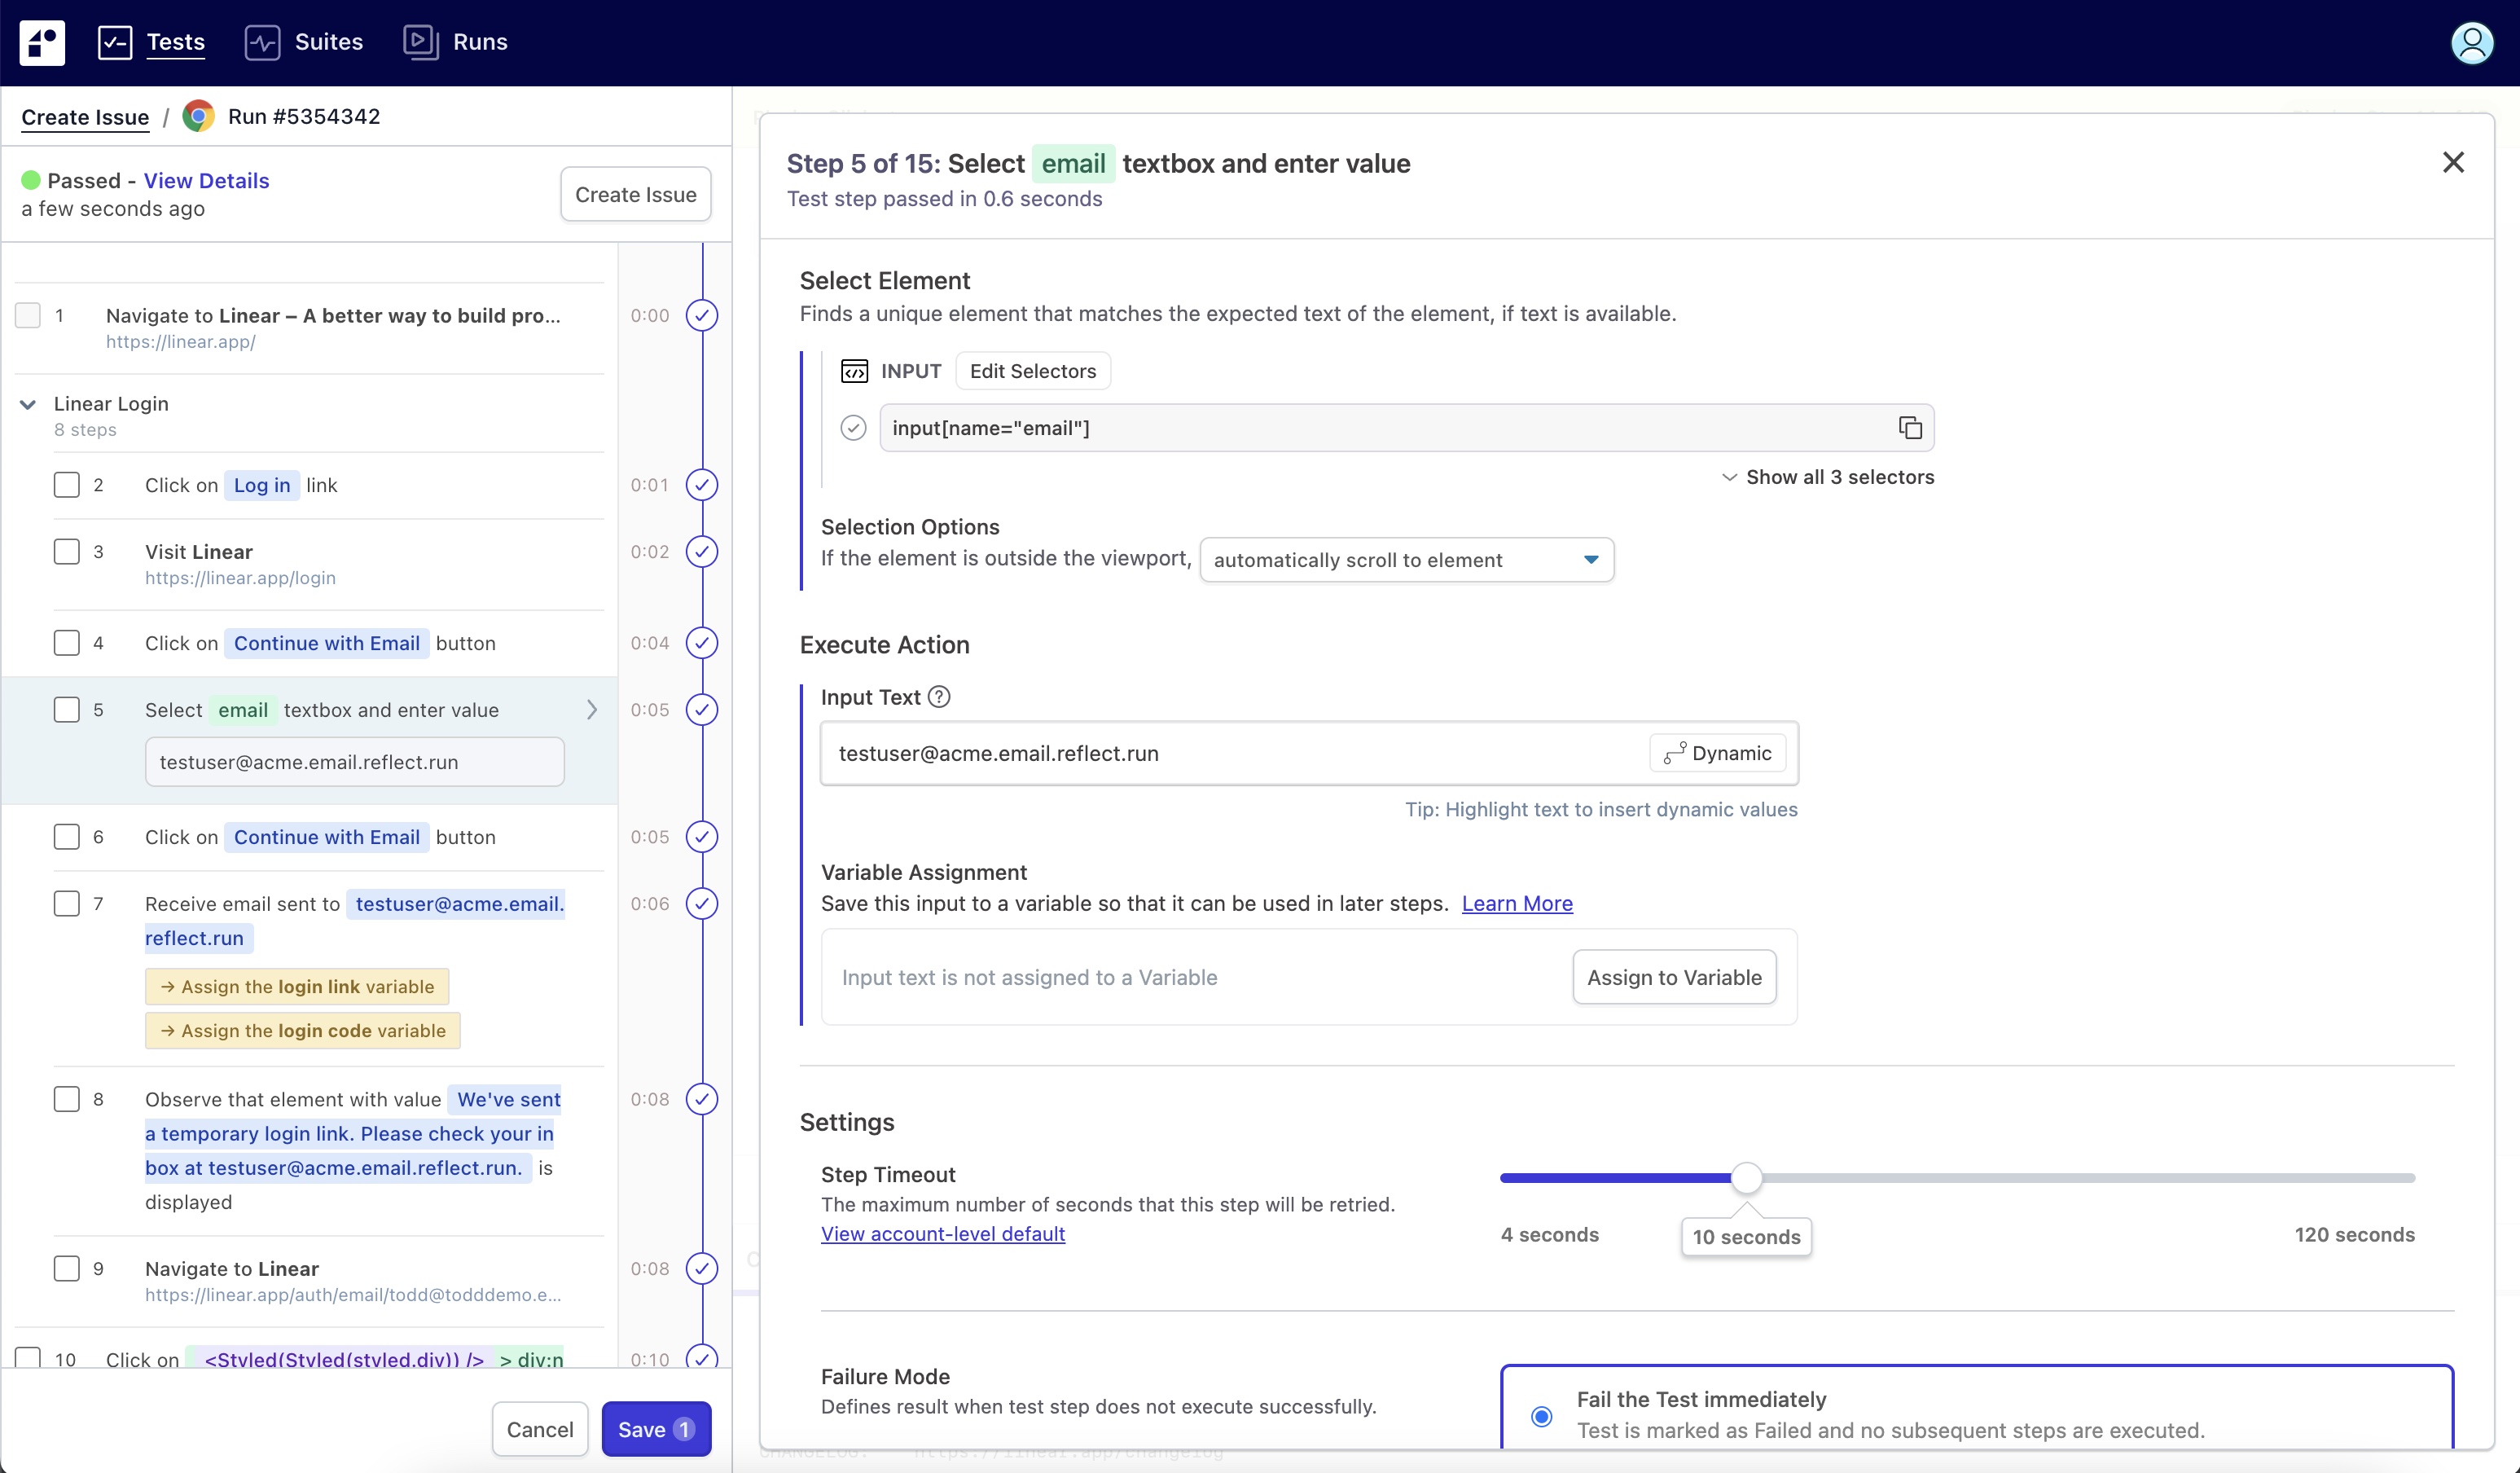This screenshot has width=2520, height=1473.
Task: Tick the checkbox for step 6
Action: pos(66,837)
